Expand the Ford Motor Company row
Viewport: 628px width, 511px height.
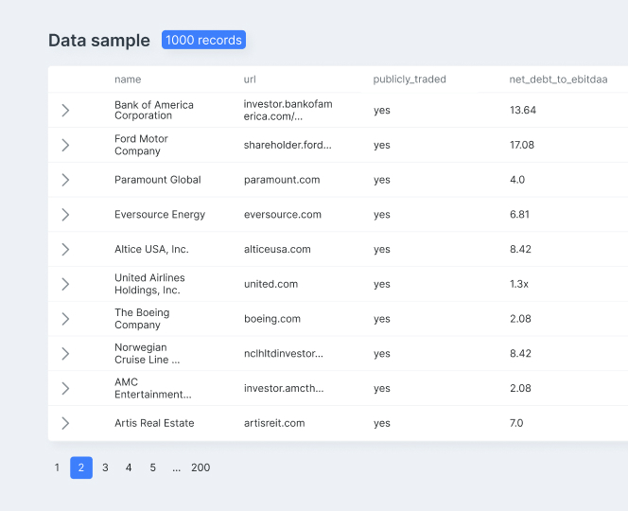pos(65,145)
